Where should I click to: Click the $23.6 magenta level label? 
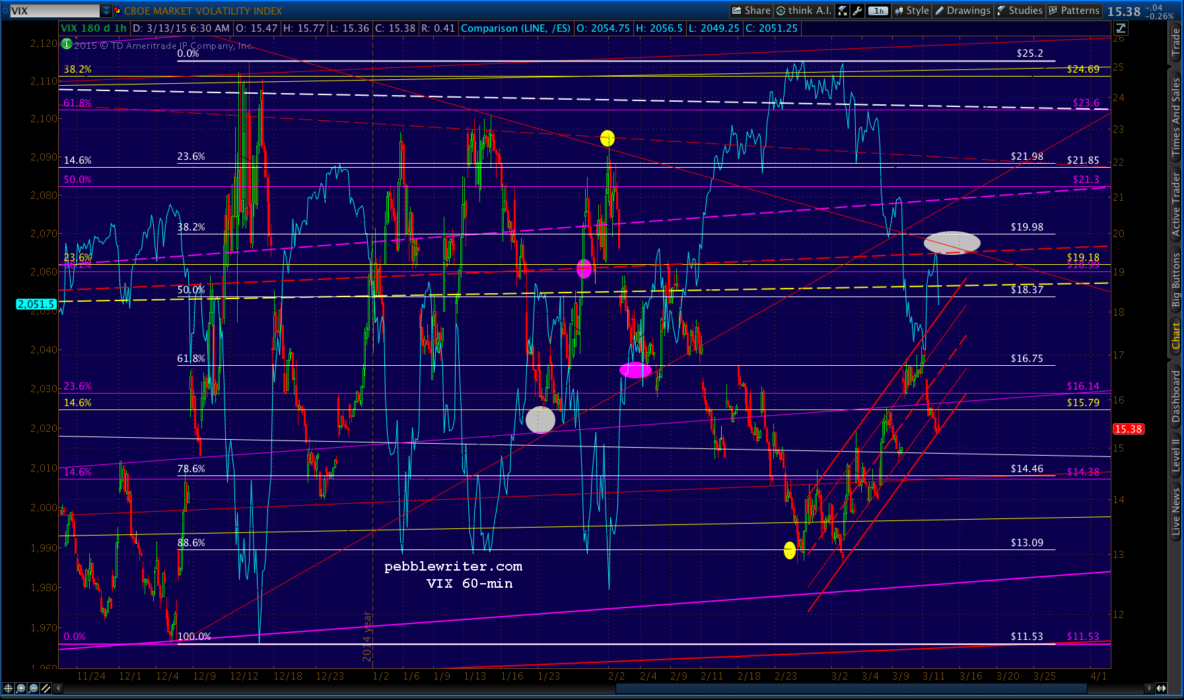[1086, 103]
